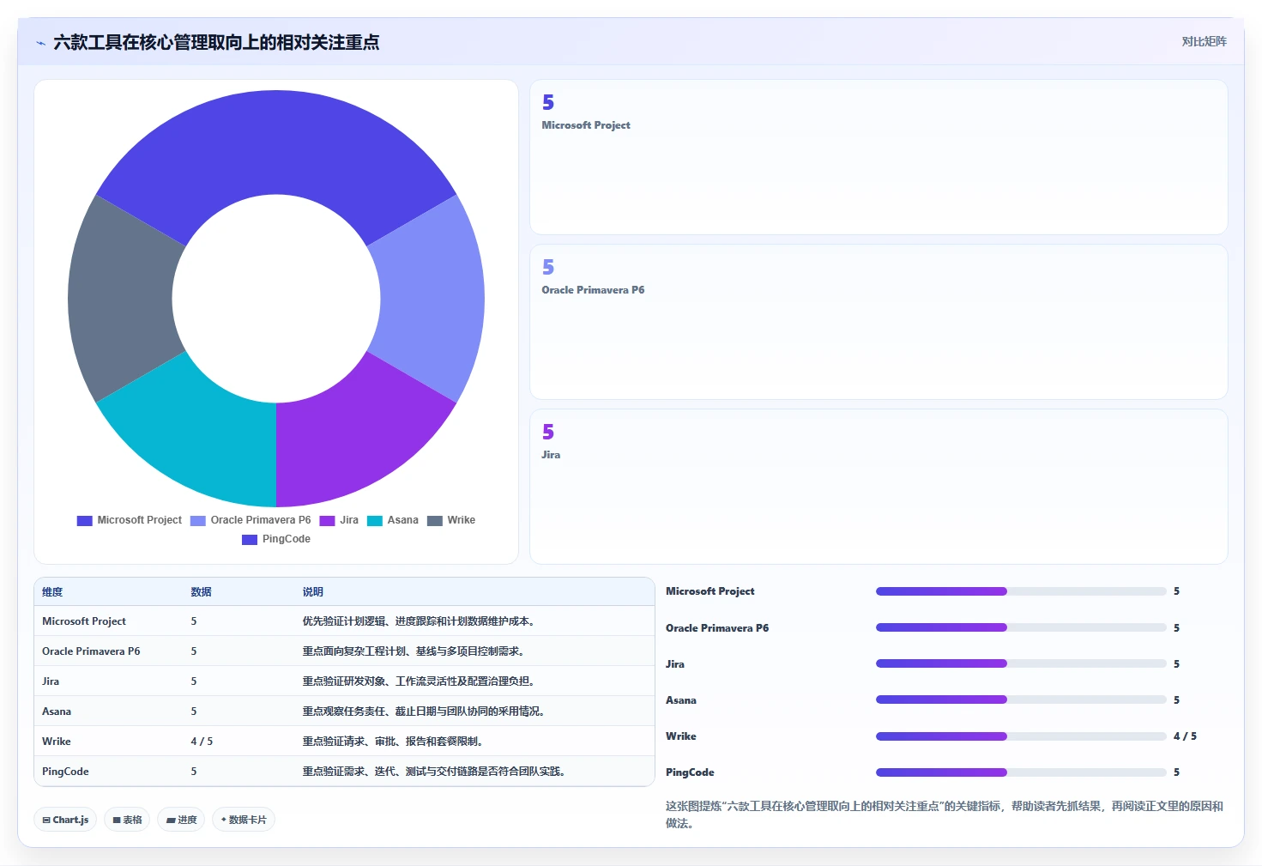Click the Wrike progress bar
The width and height of the screenshot is (1262, 866).
[x=1021, y=736]
